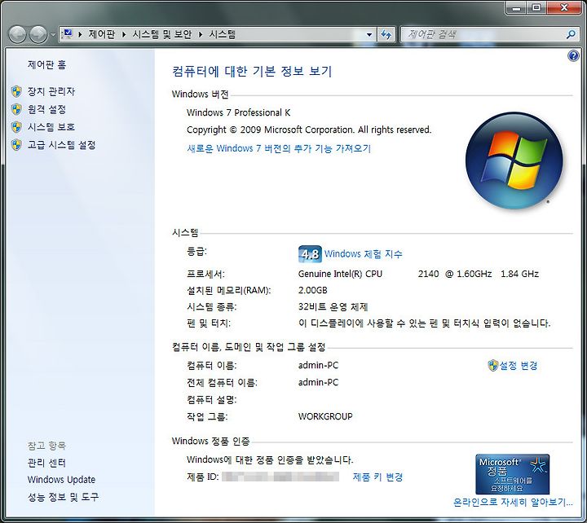Open 원격 설정 link
Viewport: 587px width, 523px height.
point(46,109)
